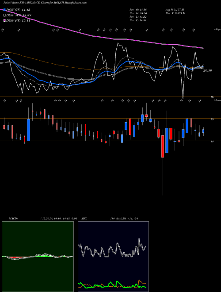
Task: Click the '<-Lows' marker label
Action: [217, 100]
